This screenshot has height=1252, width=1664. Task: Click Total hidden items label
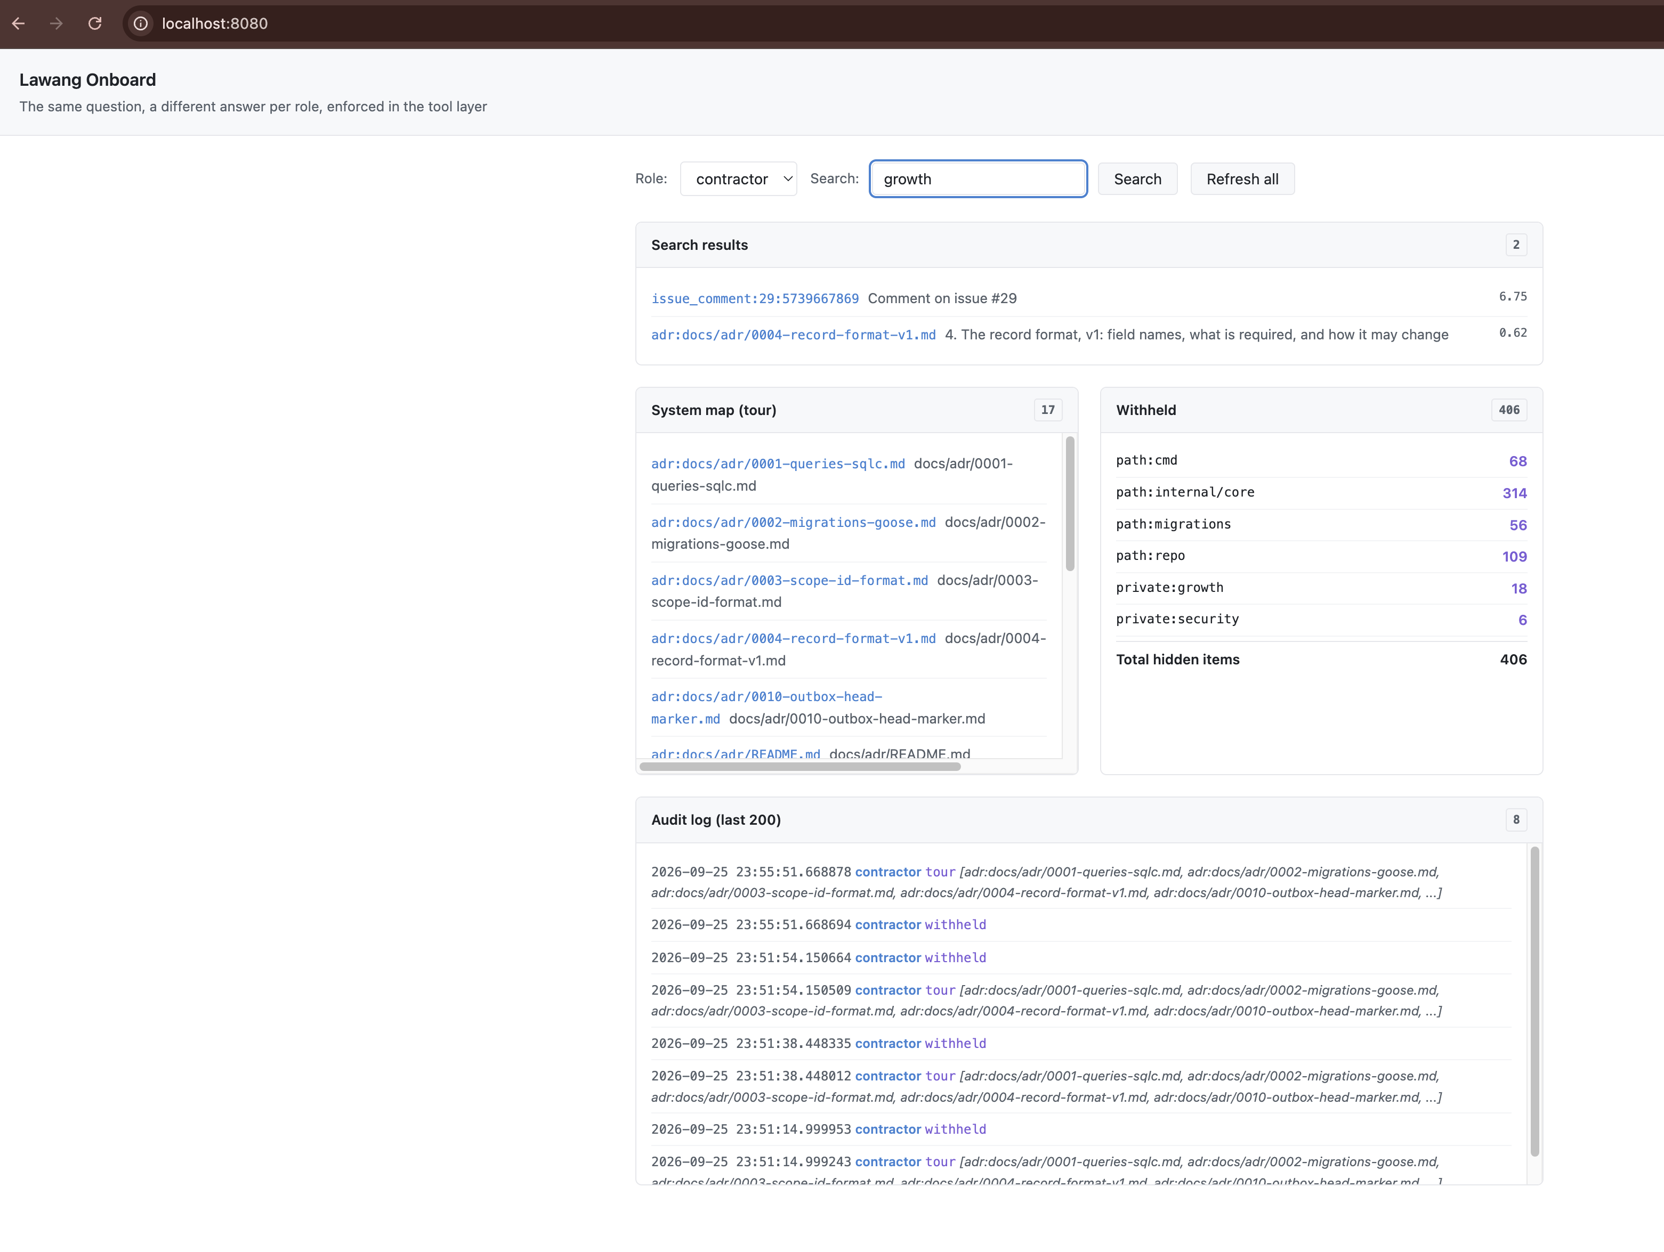(x=1177, y=660)
